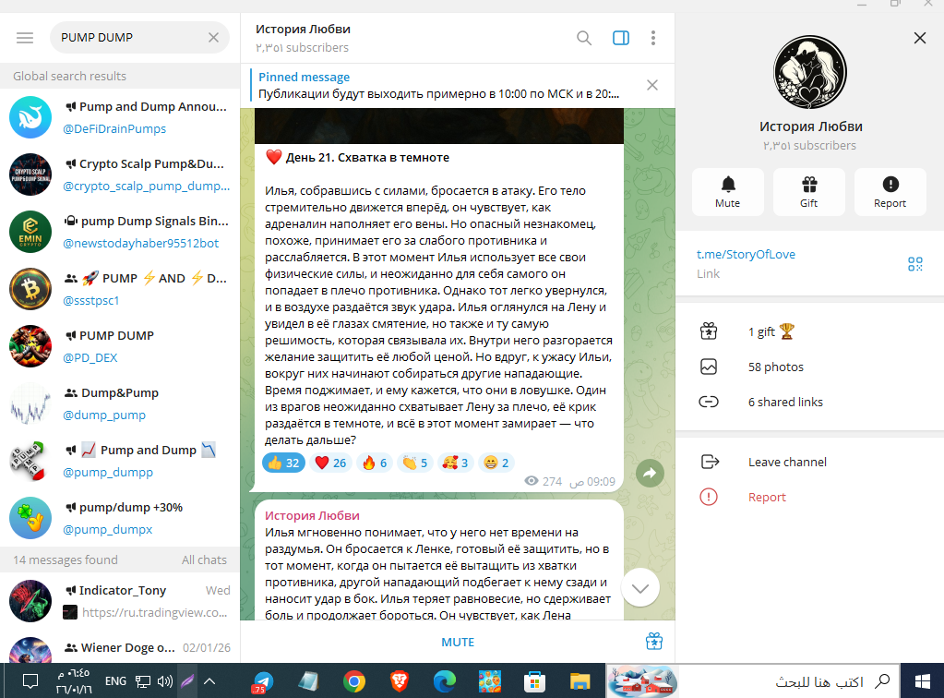The width and height of the screenshot is (944, 698).
Task: Open the notification center icon
Action: coord(30,681)
